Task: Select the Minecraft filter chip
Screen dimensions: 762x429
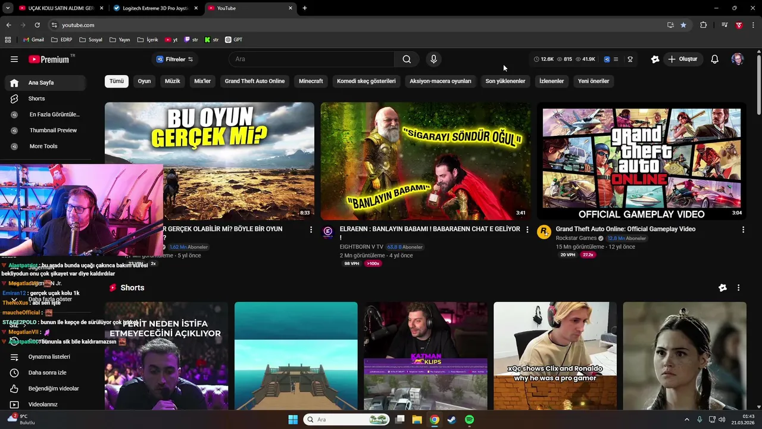Action: (x=311, y=81)
